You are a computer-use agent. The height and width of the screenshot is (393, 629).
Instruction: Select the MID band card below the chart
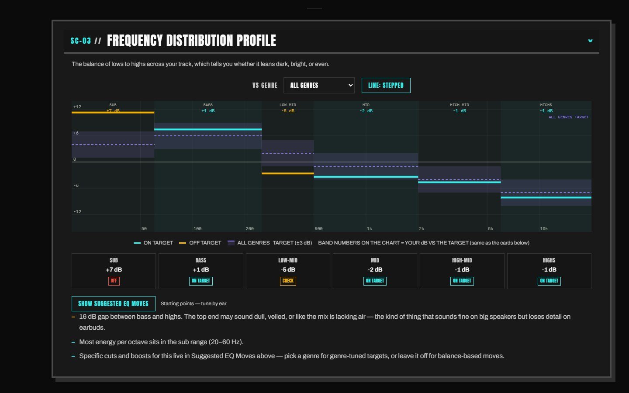pyautogui.click(x=375, y=271)
